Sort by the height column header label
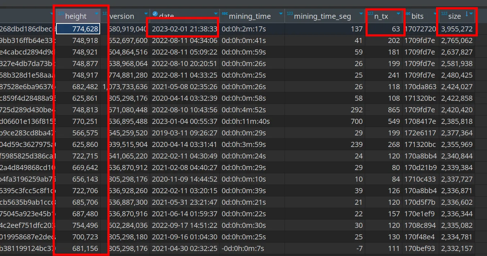 click(x=76, y=16)
